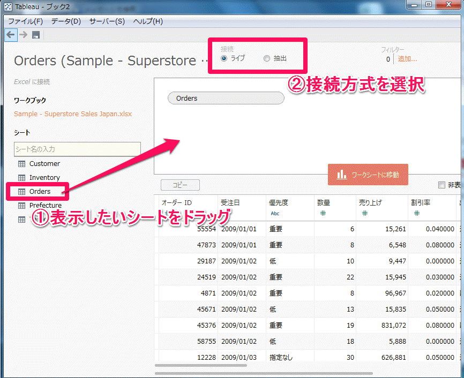464x378 pixels.
Task: Click the 受注日 column header
Action: [x=230, y=202]
